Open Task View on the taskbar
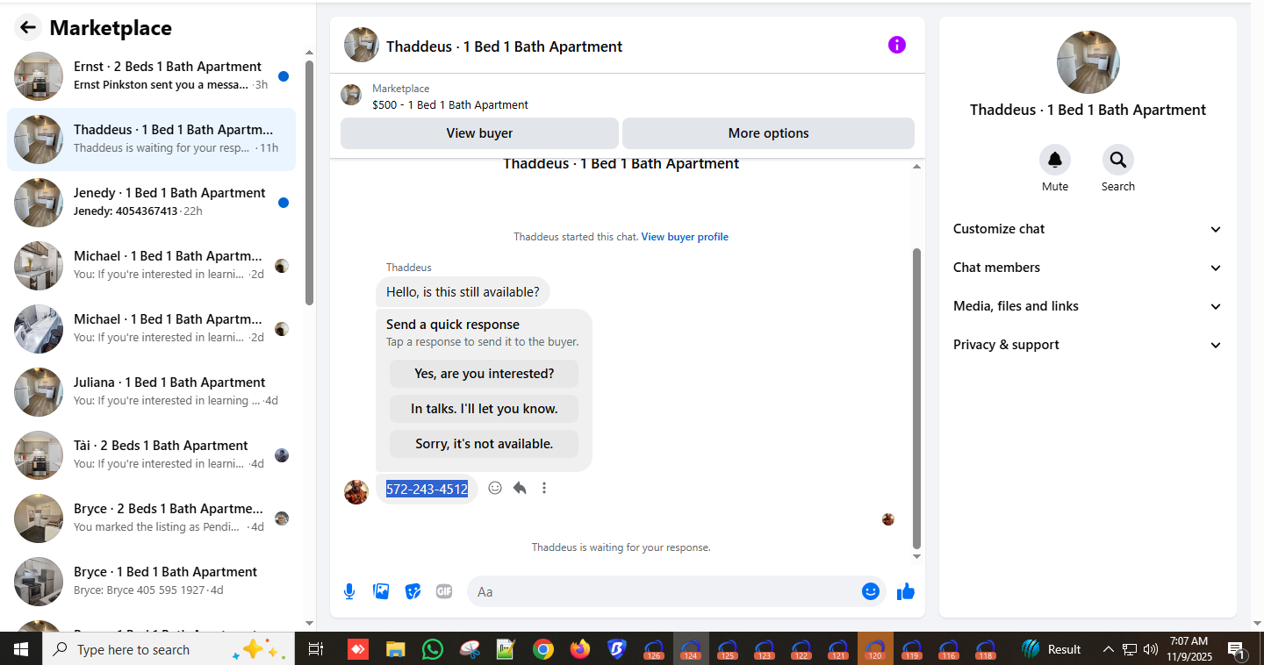Screen dimensions: 1264x665 (316, 649)
